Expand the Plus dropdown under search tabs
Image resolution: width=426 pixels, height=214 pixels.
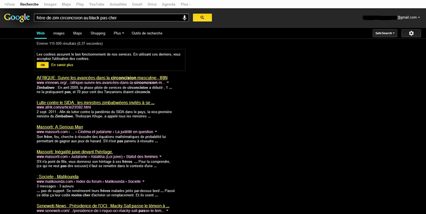tap(119, 33)
